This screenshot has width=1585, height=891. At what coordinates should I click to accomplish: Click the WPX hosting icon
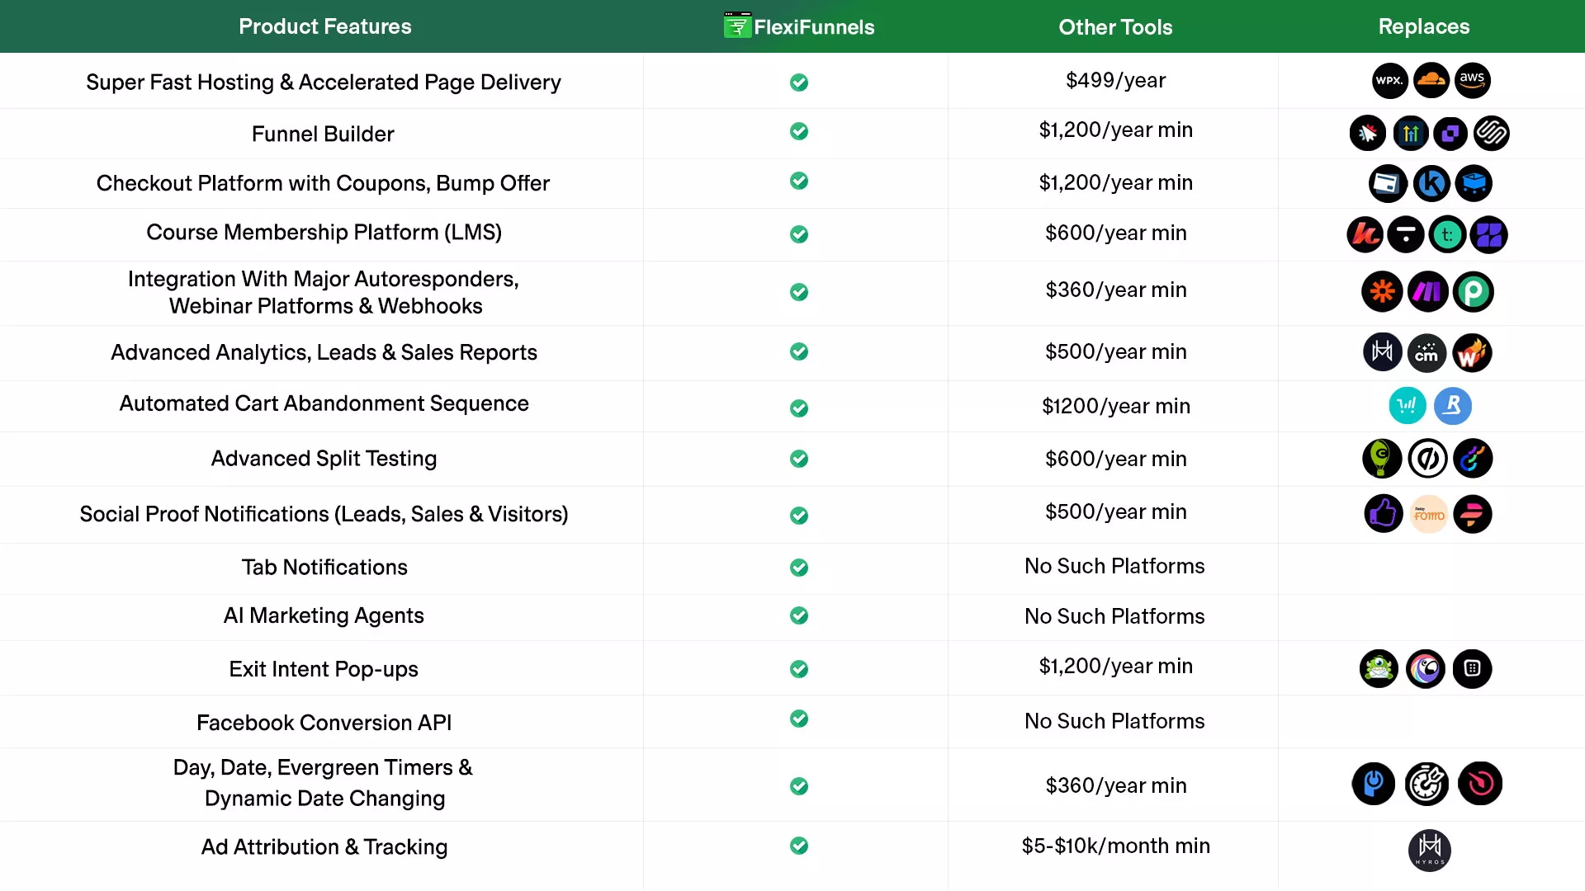point(1389,80)
